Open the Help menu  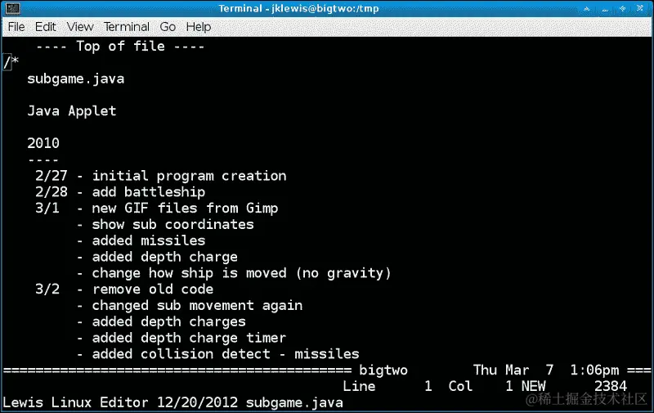pyautogui.click(x=199, y=27)
